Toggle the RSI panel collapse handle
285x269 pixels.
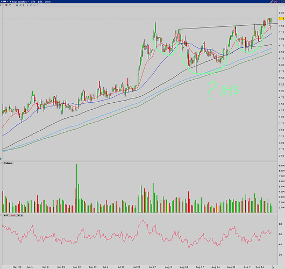tap(1, 215)
